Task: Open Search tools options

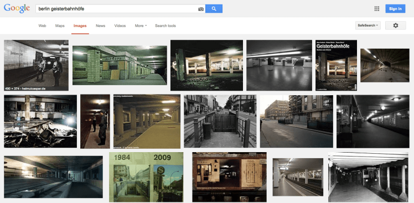Action: click(165, 26)
